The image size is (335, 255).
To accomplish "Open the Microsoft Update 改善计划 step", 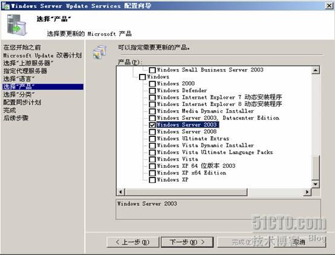I will (x=42, y=55).
